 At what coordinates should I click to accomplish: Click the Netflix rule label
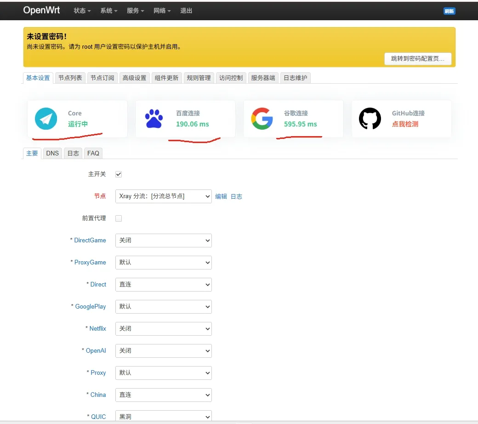pyautogui.click(x=97, y=328)
